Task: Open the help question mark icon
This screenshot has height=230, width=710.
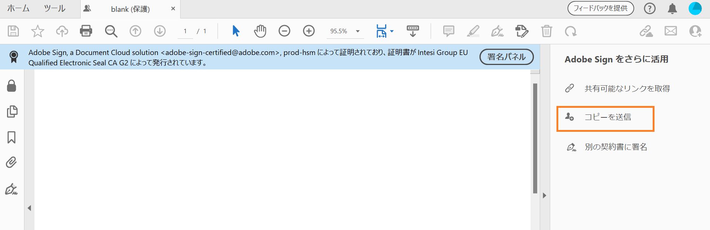Action: 650,8
